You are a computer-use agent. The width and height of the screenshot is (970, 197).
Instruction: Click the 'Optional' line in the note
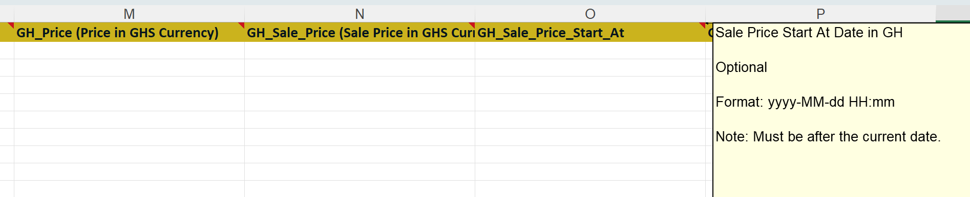click(741, 67)
